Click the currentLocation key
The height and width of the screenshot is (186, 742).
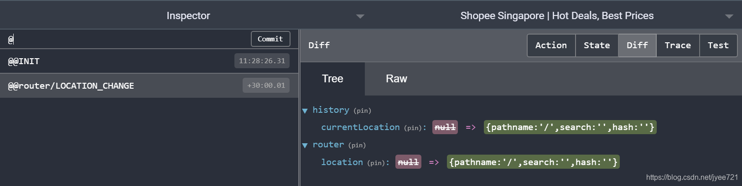point(360,127)
